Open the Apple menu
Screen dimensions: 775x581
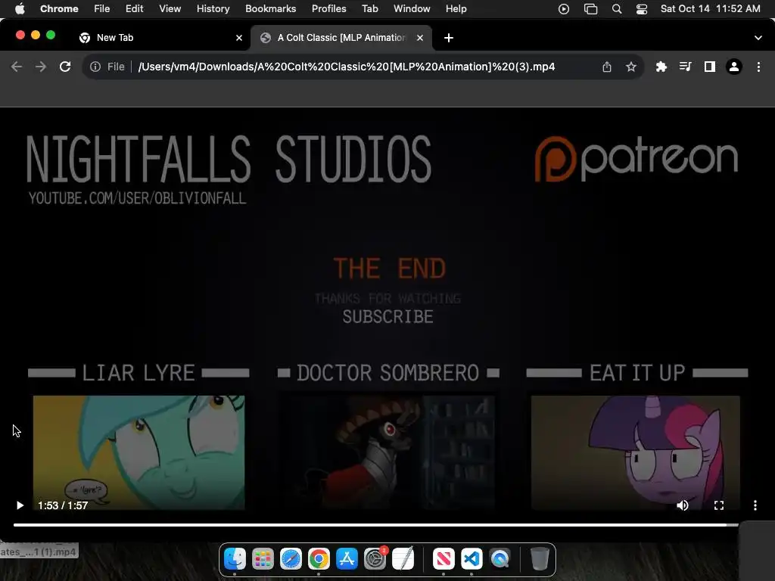pyautogui.click(x=20, y=8)
